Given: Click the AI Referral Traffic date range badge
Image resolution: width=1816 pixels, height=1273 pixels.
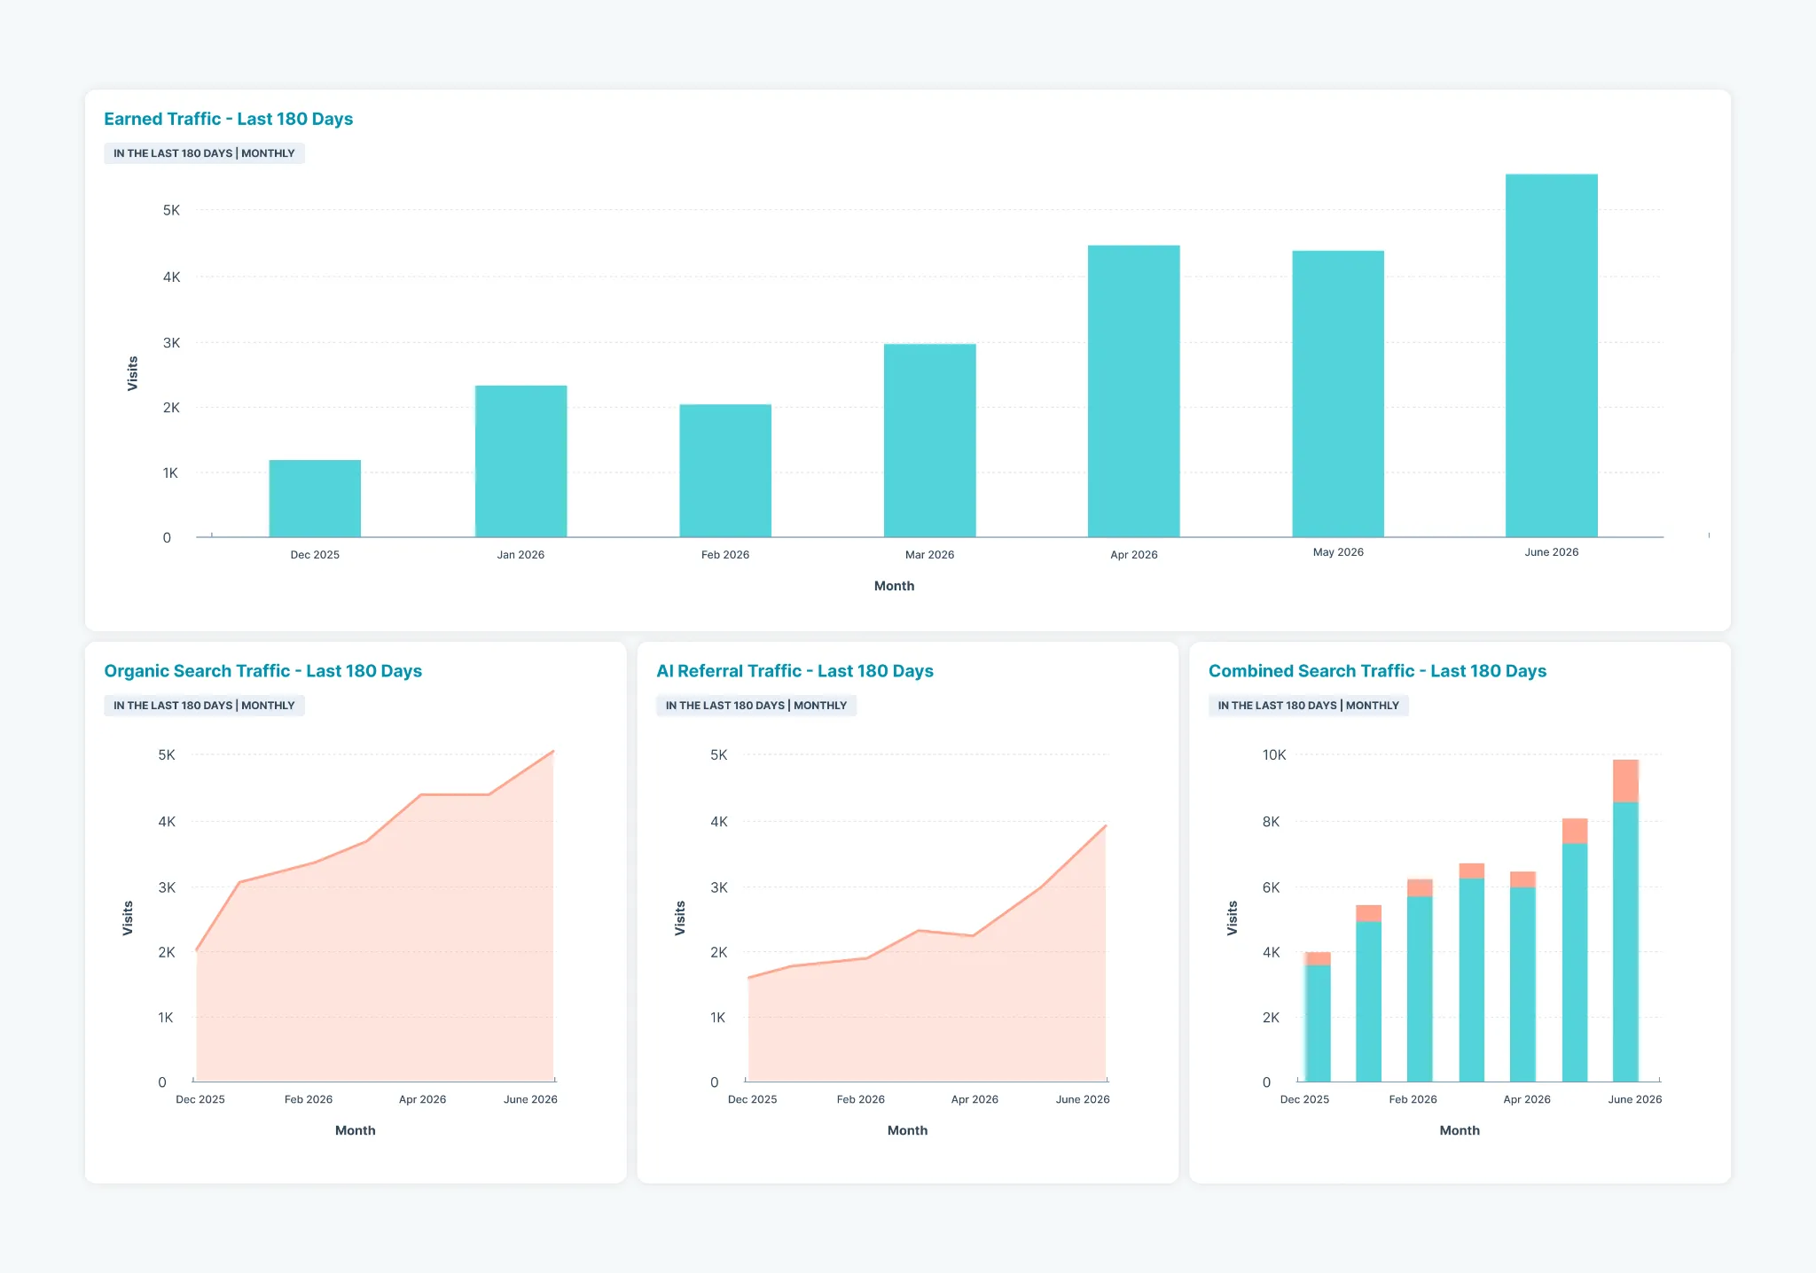Looking at the screenshot, I should pos(756,706).
